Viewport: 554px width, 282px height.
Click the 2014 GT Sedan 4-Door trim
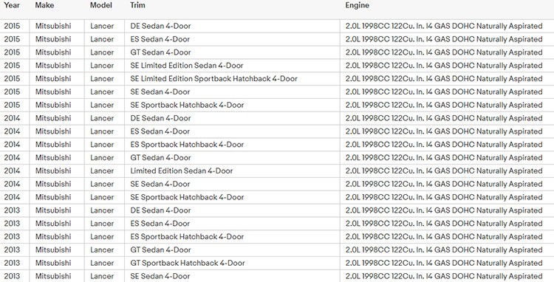(x=160, y=158)
